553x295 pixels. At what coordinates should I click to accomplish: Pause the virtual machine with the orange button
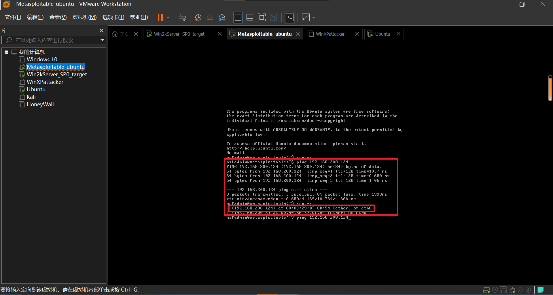click(x=160, y=18)
